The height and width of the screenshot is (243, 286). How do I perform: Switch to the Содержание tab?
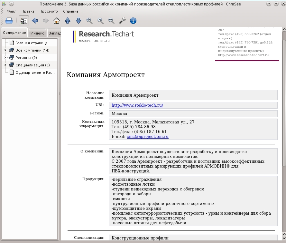tap(14, 33)
